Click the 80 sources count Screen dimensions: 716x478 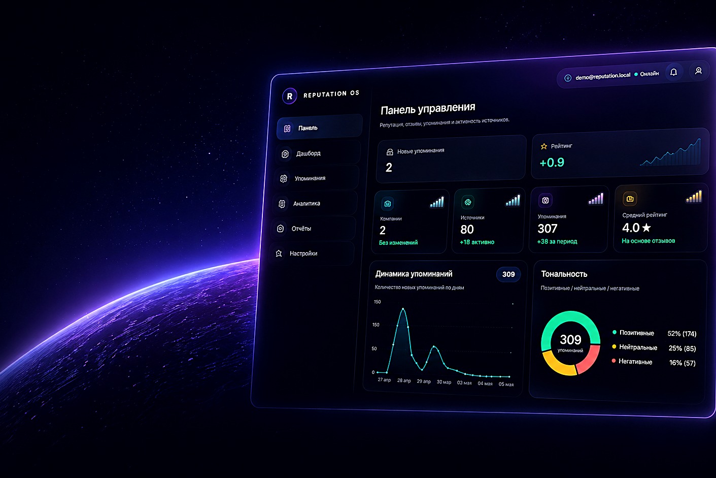tap(467, 230)
